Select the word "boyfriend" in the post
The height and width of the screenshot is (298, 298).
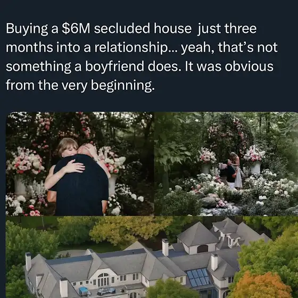(x=114, y=67)
